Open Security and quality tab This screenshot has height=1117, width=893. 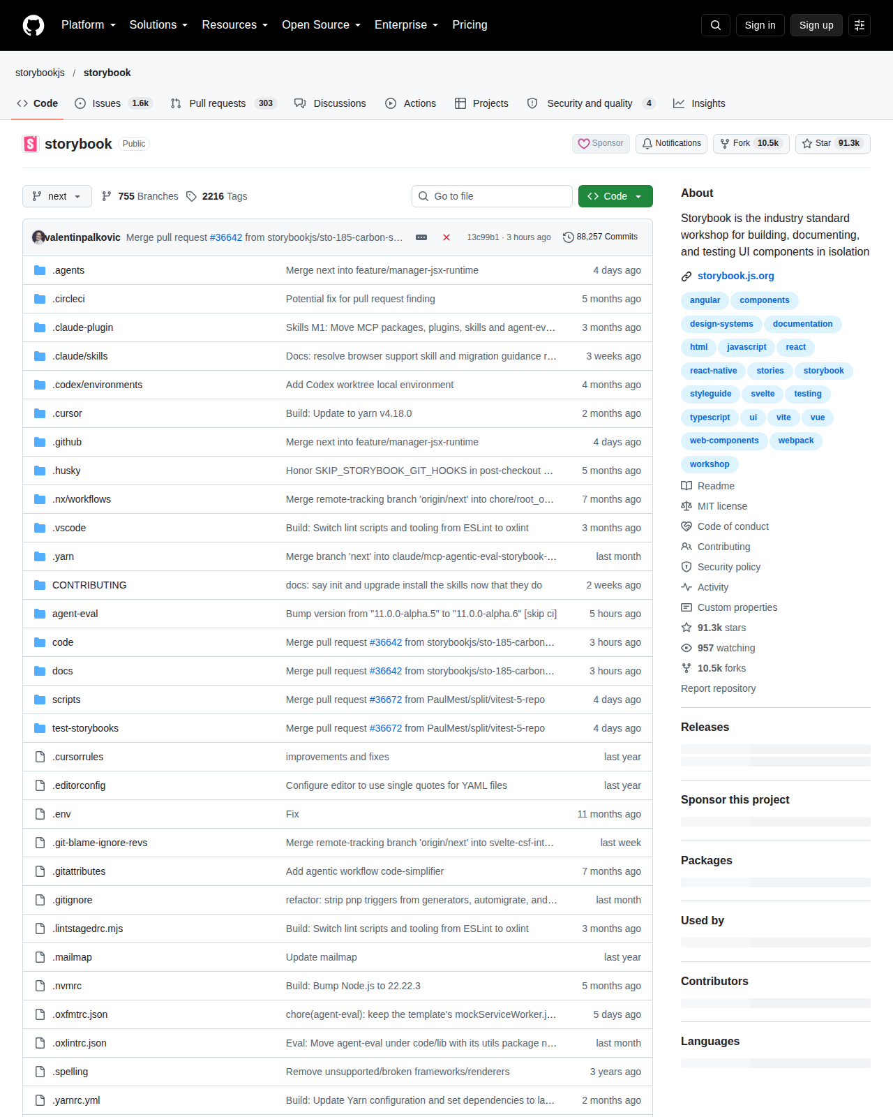click(x=591, y=103)
